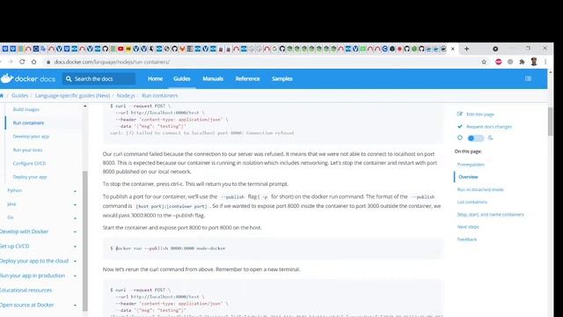The image size is (563, 317).
Task: Select Run containers in sidebar
Action: pos(28,123)
